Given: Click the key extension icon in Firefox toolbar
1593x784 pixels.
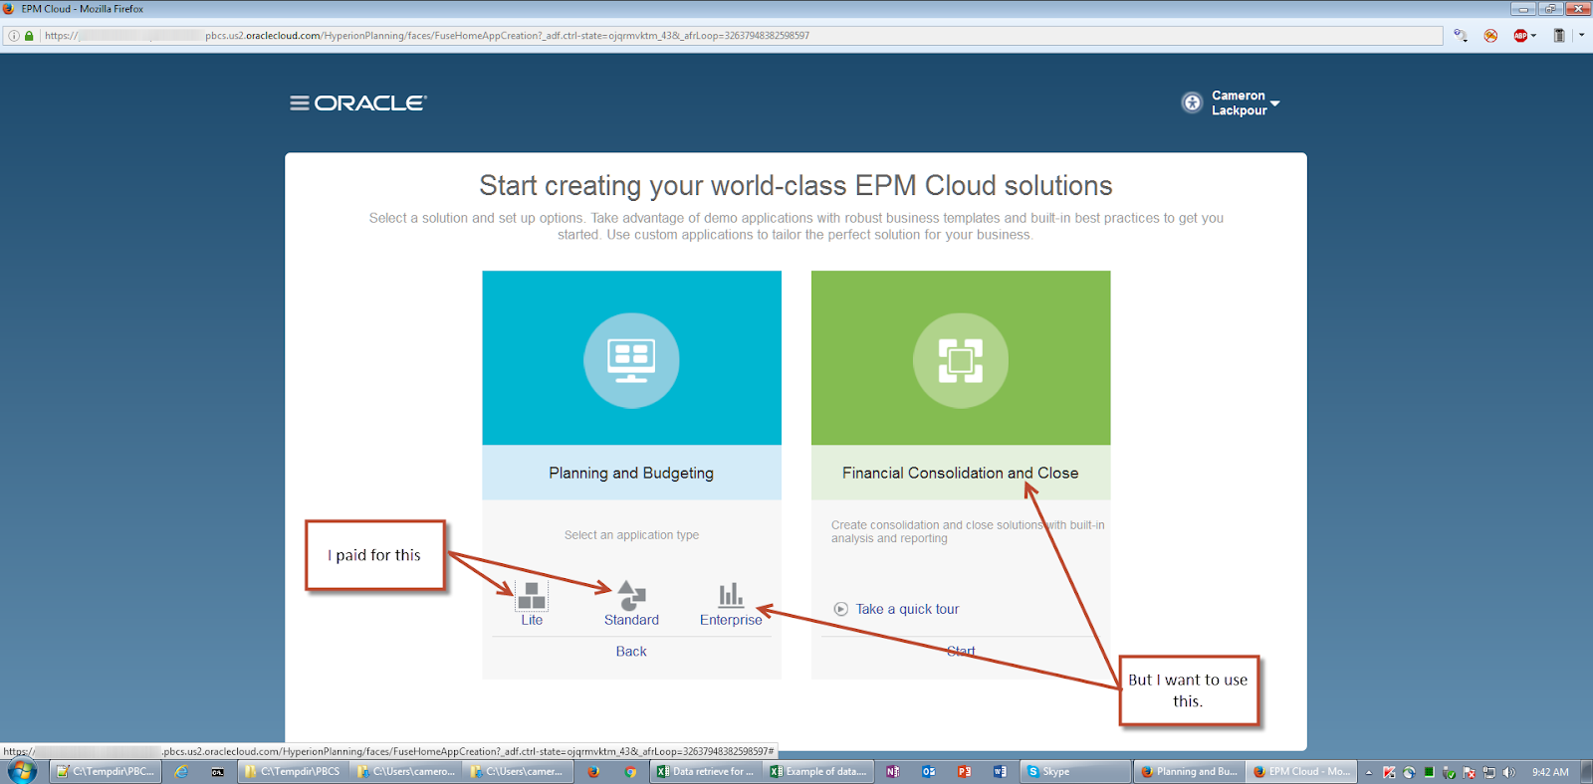Looking at the screenshot, I should click(1460, 35).
